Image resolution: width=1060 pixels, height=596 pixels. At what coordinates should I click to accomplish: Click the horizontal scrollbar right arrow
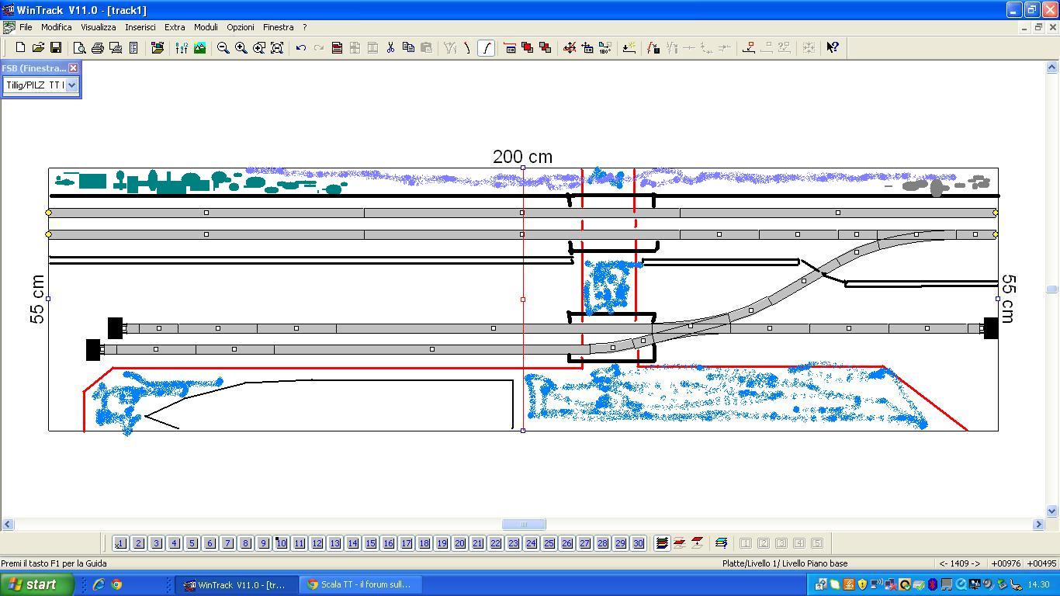coord(1039,525)
